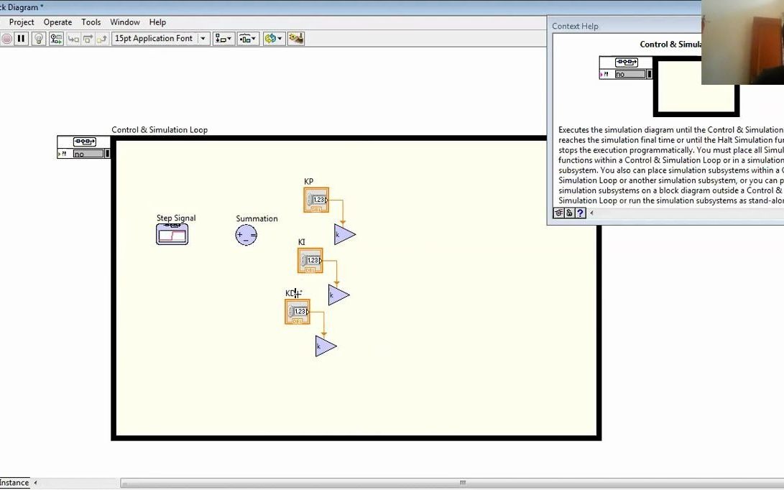Image resolution: width=784 pixels, height=490 pixels.
Task: Click the Gain triangle below KP
Action: point(343,234)
